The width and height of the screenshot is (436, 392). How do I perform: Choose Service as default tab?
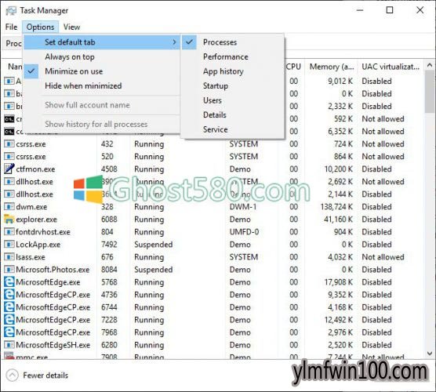click(232, 129)
